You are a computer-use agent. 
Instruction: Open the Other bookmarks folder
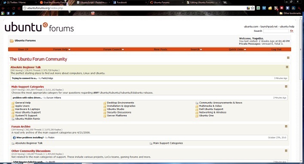[290, 13]
